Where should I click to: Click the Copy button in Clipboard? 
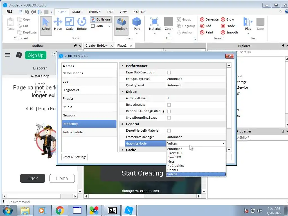pos(24,19)
